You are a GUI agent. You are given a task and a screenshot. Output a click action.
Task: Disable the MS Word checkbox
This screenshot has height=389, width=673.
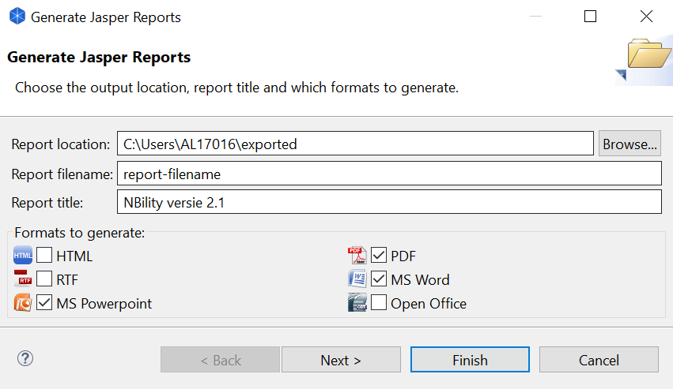coord(379,279)
